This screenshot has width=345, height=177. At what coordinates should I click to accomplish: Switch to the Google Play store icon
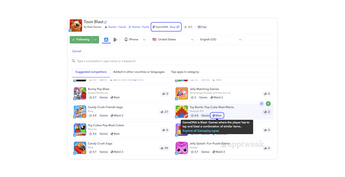[x=116, y=39]
